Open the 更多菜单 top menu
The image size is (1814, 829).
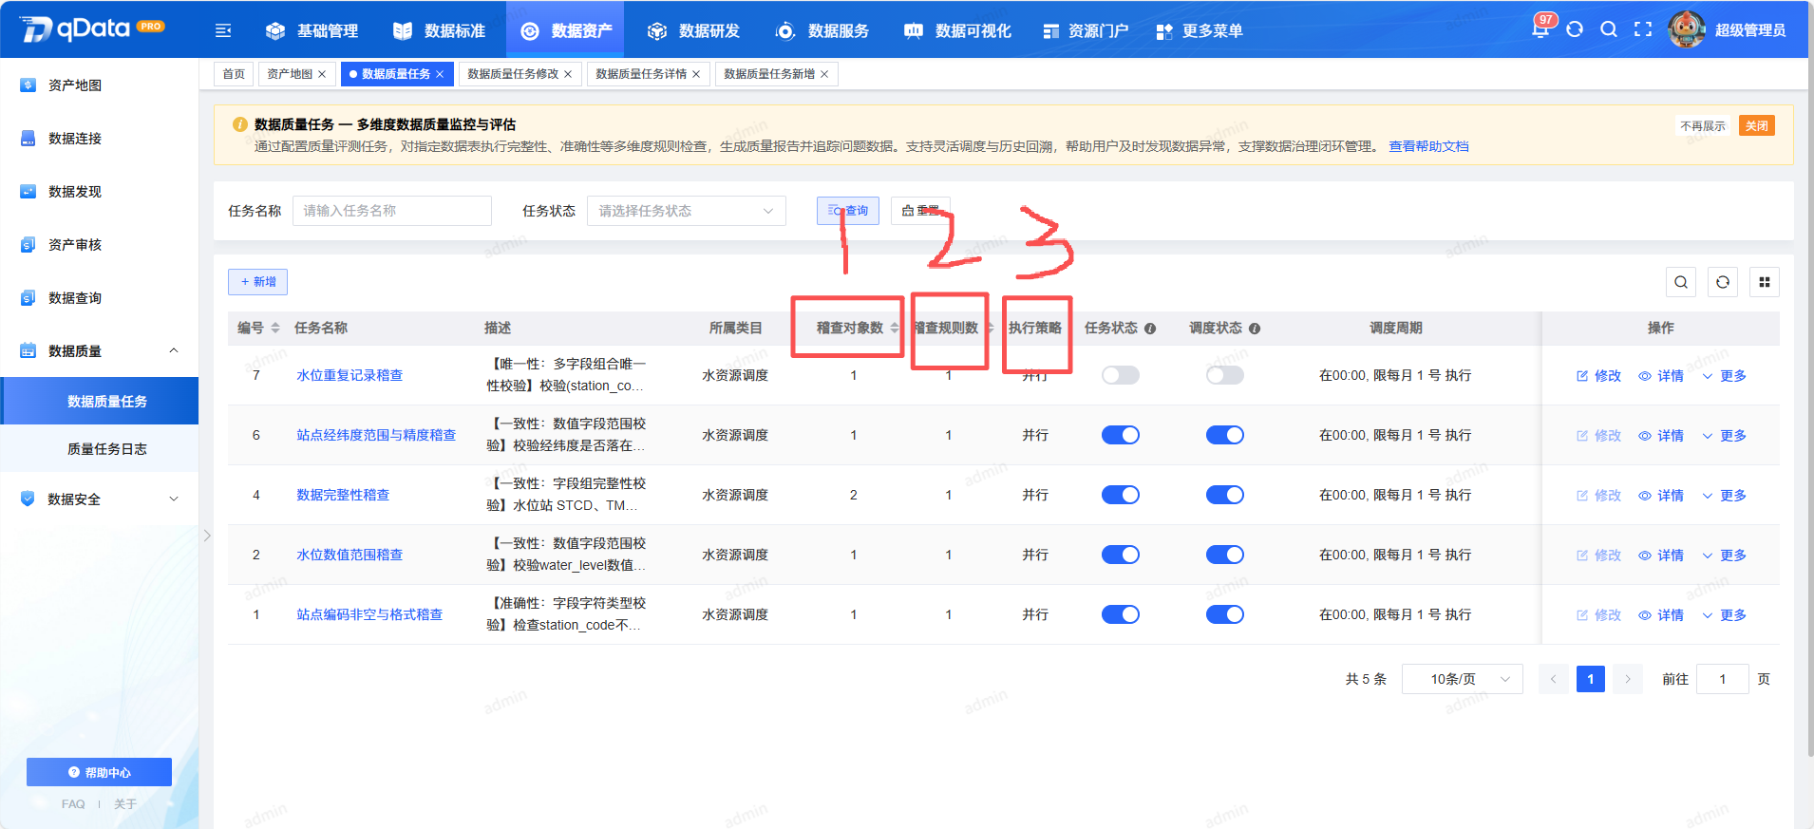pos(1200,30)
